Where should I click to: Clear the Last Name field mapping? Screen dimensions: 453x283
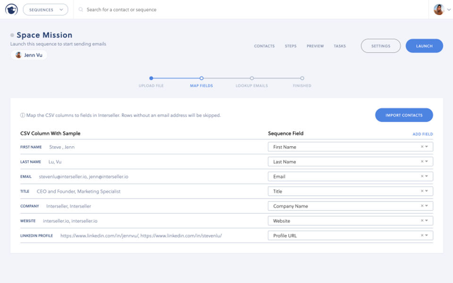click(x=422, y=161)
